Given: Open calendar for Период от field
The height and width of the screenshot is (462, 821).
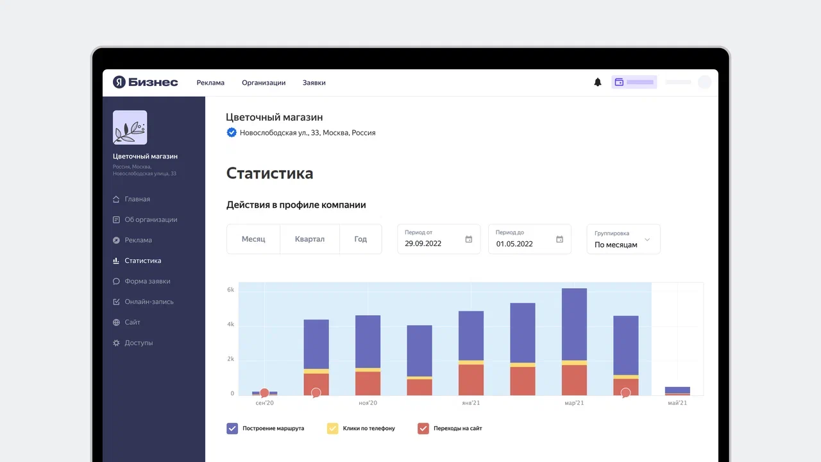Looking at the screenshot, I should click(x=468, y=239).
